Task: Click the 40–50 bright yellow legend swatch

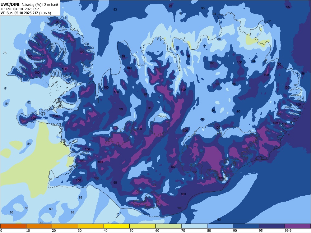Action: pyautogui.click(x=117, y=226)
